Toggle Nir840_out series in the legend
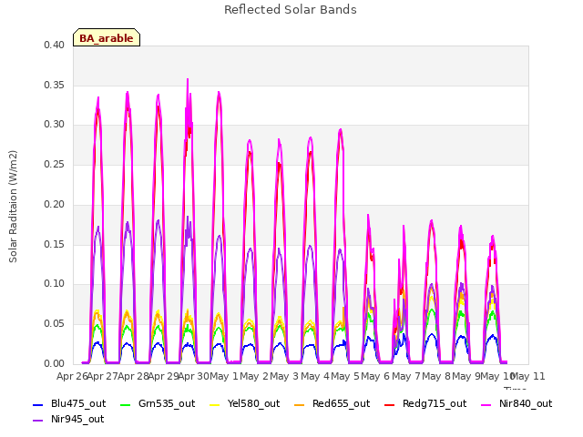 click(x=517, y=403)
